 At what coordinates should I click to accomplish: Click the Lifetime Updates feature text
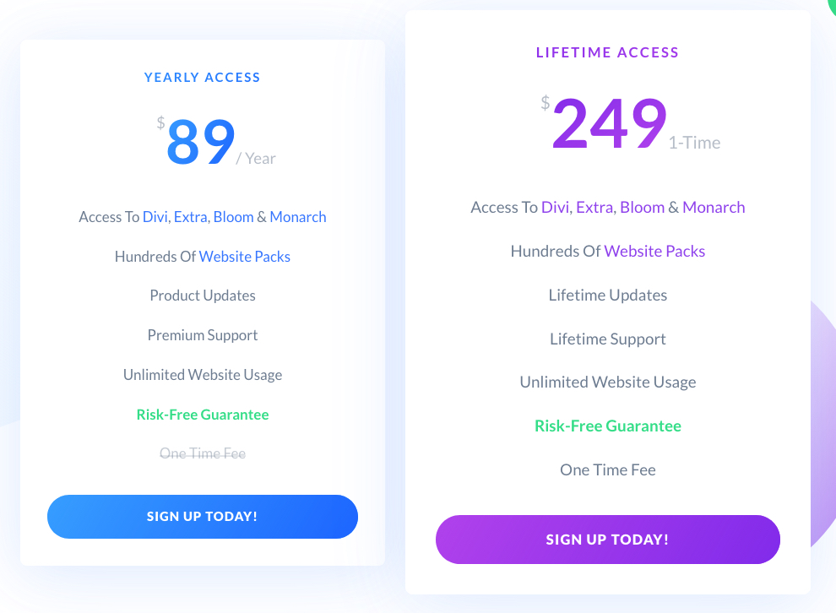click(x=608, y=296)
